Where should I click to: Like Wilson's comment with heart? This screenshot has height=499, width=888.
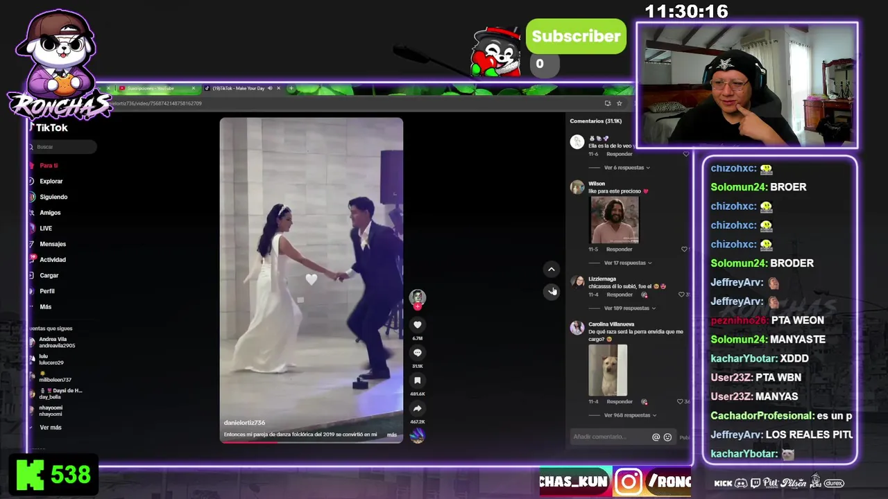click(684, 249)
